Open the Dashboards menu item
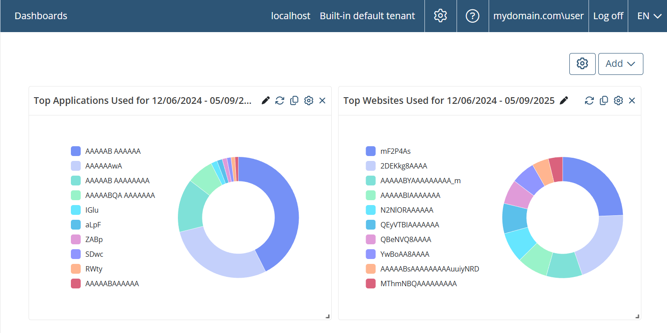The image size is (667, 333). pos(41,16)
